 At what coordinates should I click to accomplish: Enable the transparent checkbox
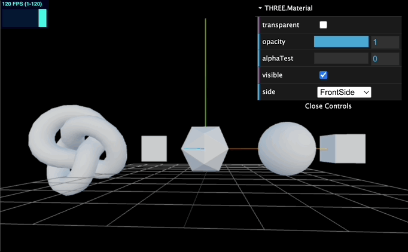[323, 24]
